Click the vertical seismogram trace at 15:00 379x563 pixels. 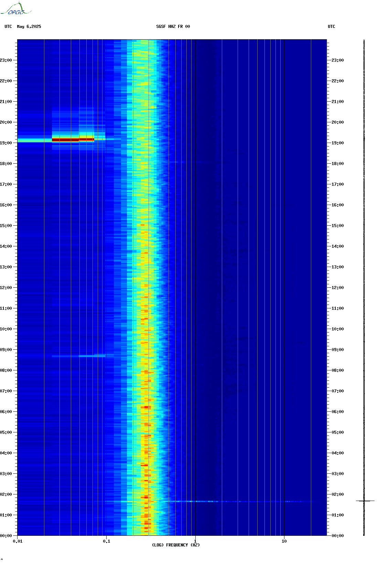[364, 226]
